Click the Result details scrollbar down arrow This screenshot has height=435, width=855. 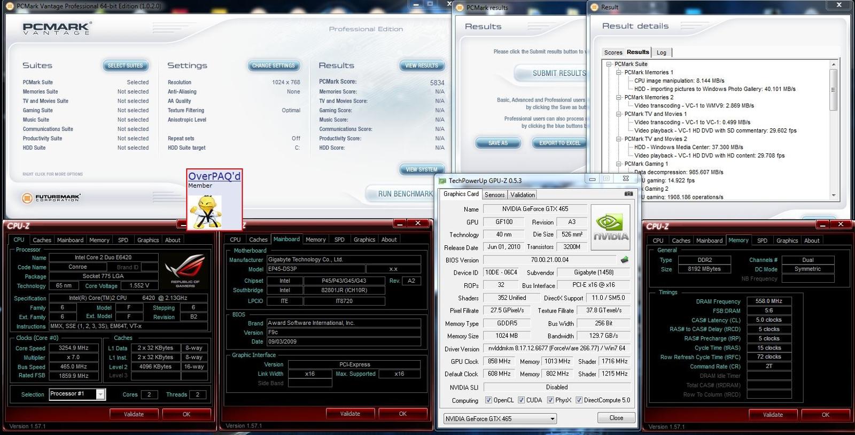(833, 196)
